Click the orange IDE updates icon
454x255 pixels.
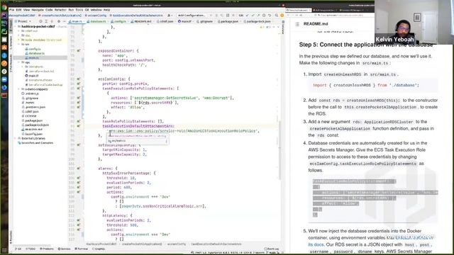(x=282, y=16)
